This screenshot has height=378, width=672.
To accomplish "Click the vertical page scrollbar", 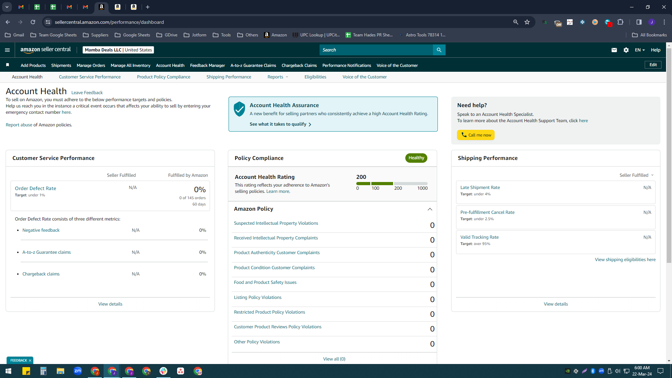I will (669, 156).
